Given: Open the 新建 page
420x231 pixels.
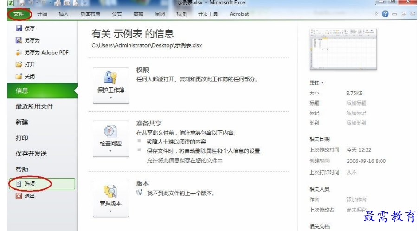Looking at the screenshot, I should (22, 122).
